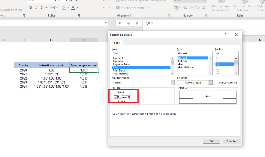Viewport: 265px width, 157px height.
Task: Cancel the formula bar entry
Action: (120, 23)
